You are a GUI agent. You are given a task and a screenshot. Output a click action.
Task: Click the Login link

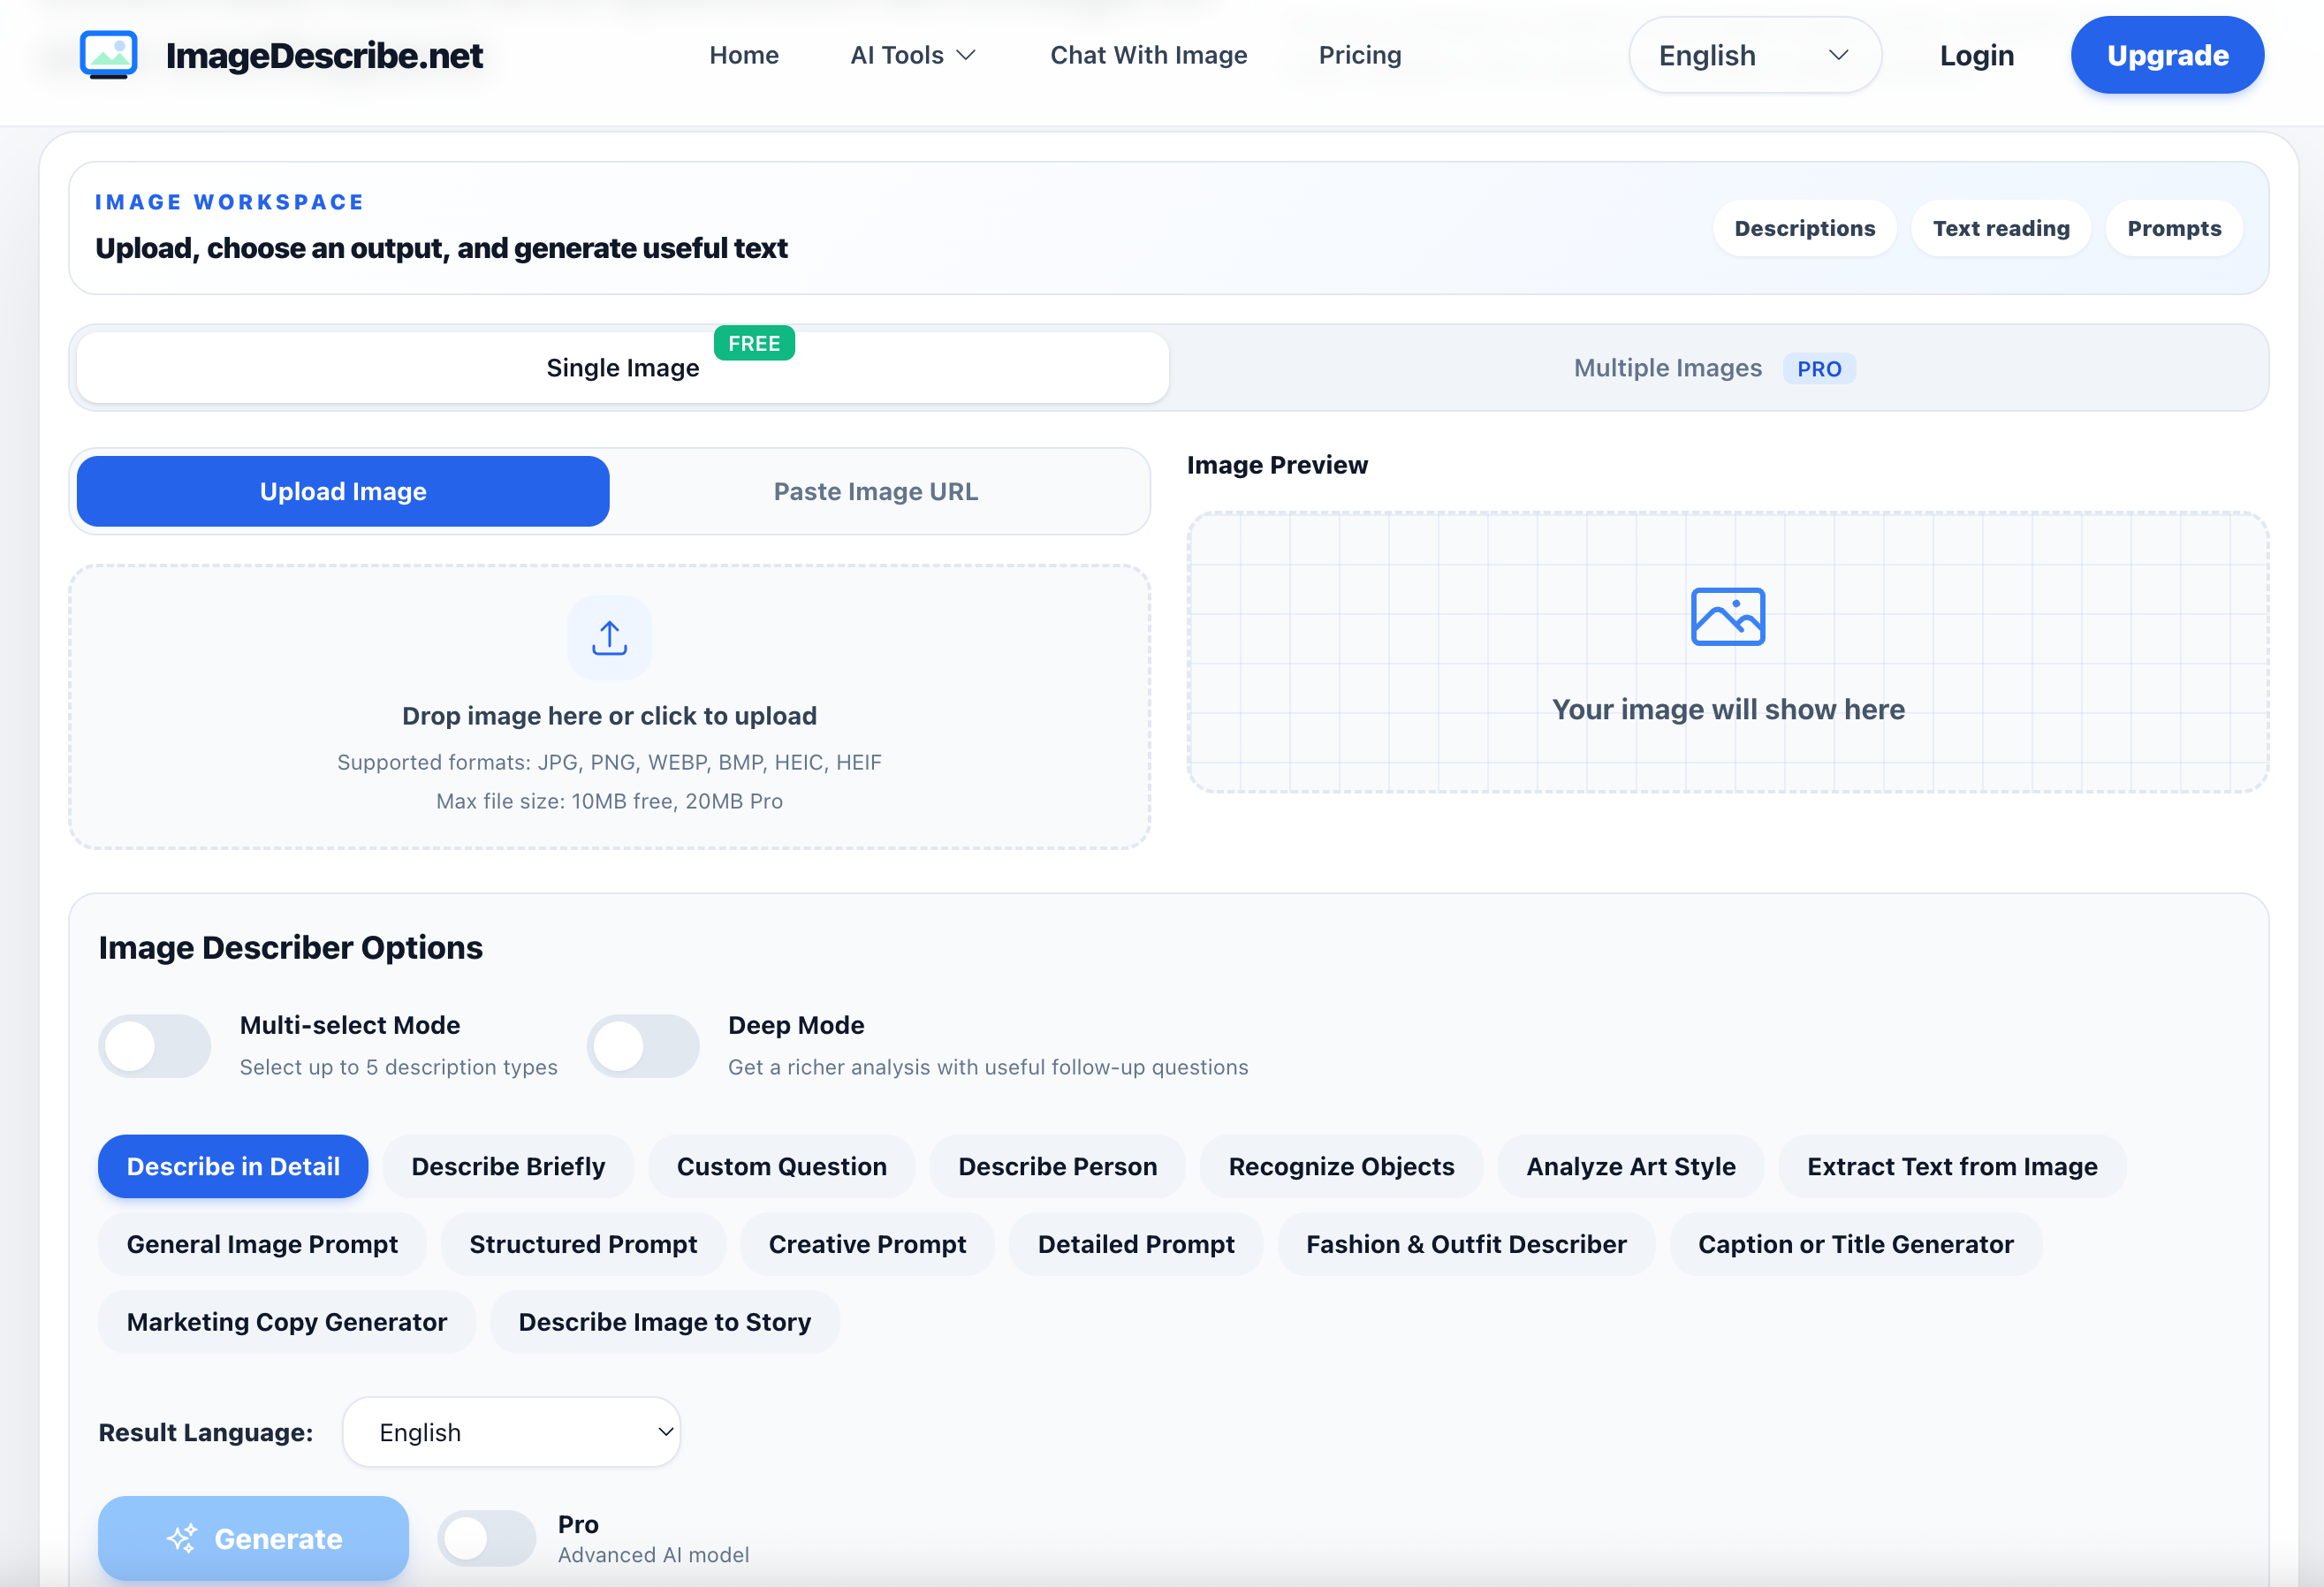tap(1977, 55)
